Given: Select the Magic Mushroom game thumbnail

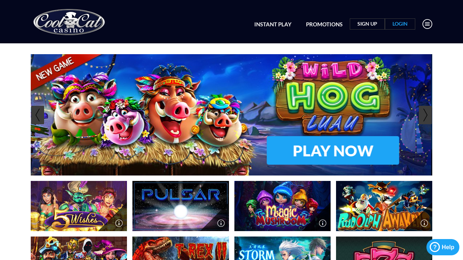Looking at the screenshot, I should (283, 206).
